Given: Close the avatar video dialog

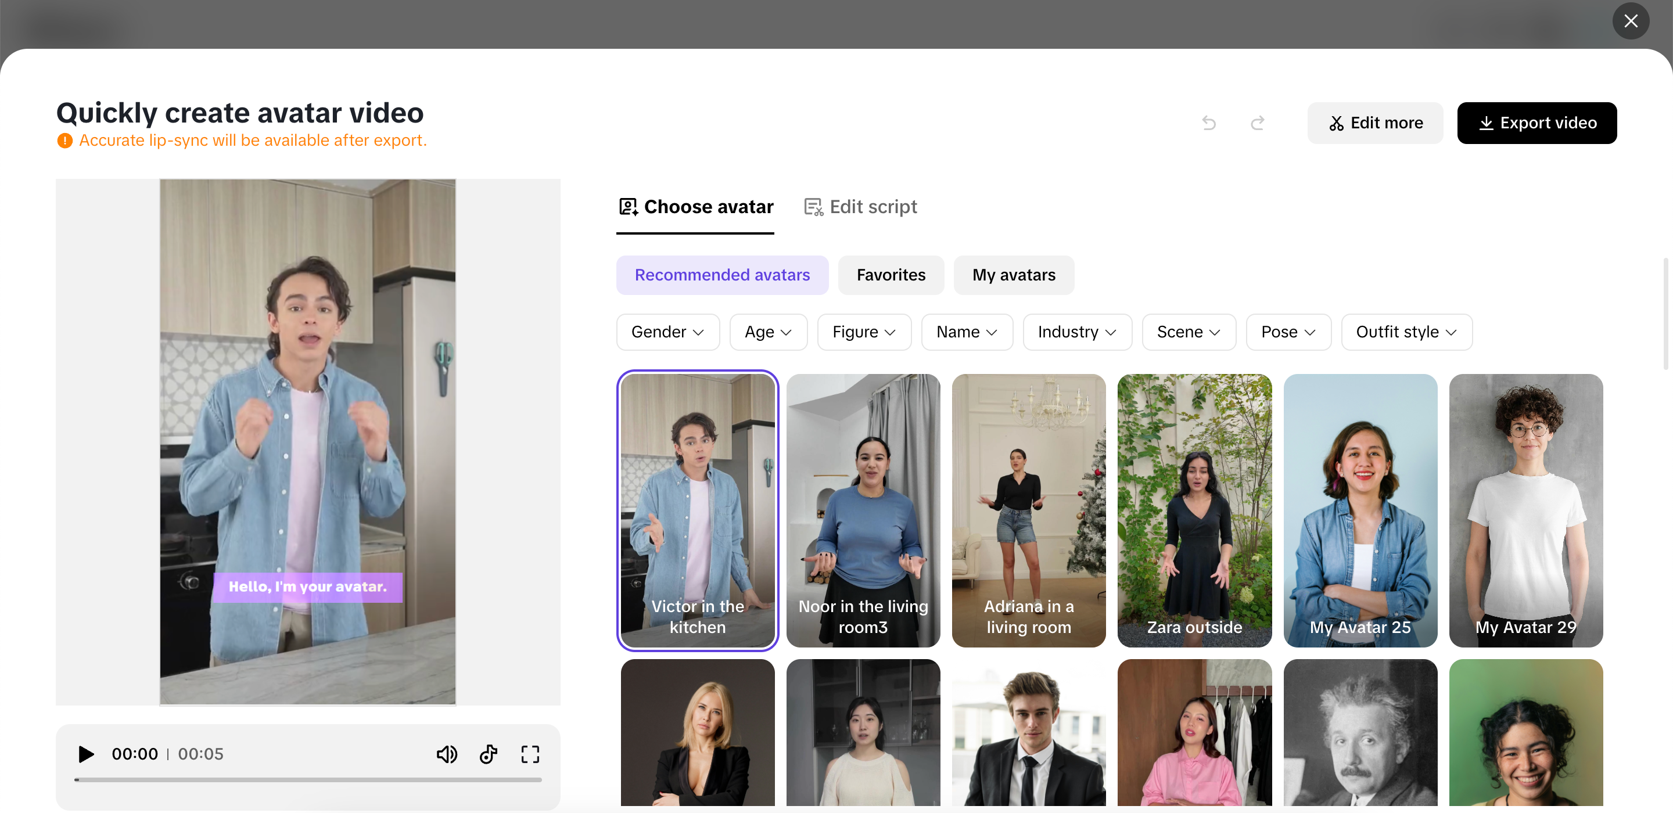Looking at the screenshot, I should pyautogui.click(x=1630, y=21).
